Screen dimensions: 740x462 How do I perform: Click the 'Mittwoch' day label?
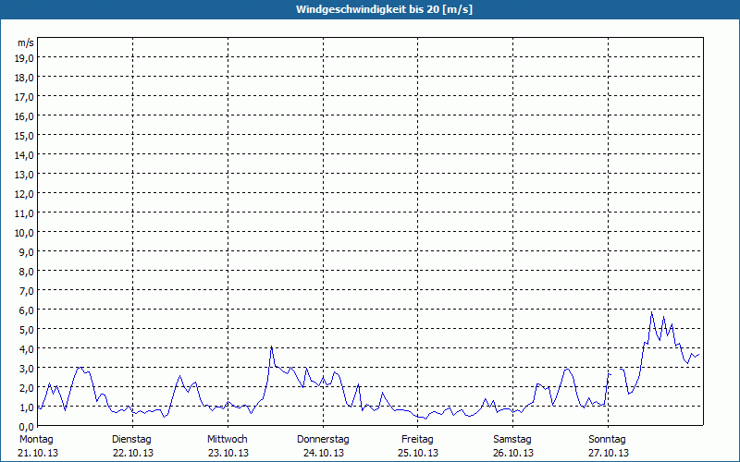tap(228, 440)
